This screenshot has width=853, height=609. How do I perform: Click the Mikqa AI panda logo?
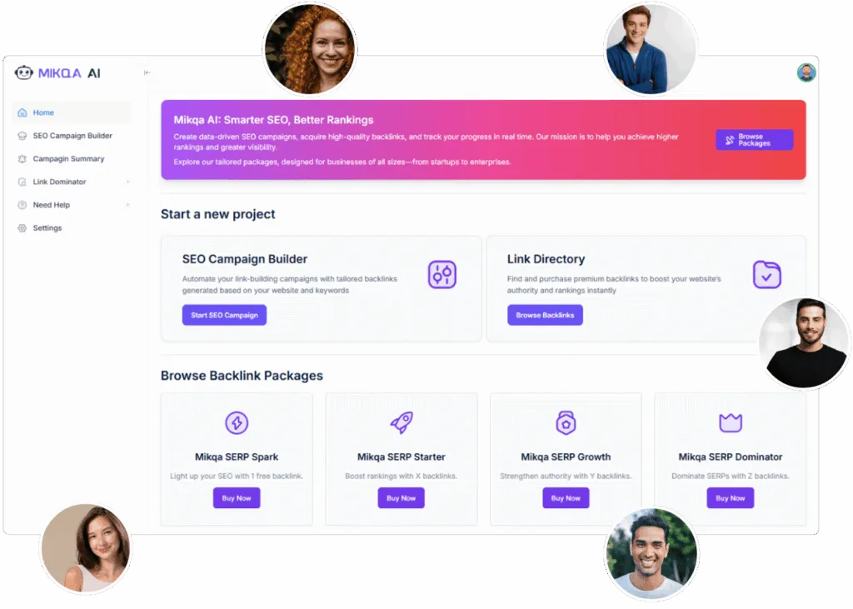coord(23,73)
